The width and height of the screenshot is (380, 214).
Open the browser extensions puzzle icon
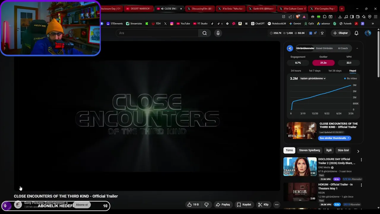click(x=324, y=17)
